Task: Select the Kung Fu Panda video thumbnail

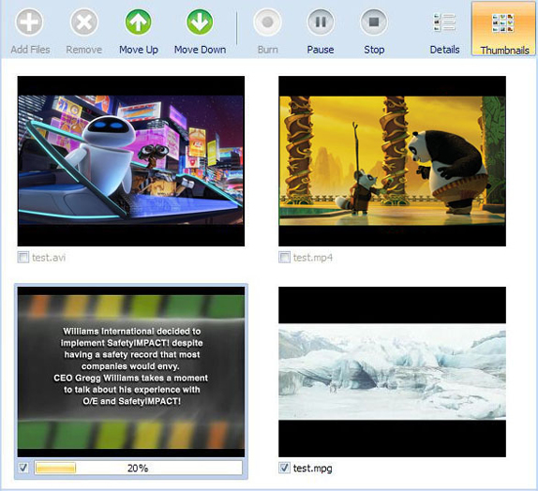Action: click(x=392, y=161)
